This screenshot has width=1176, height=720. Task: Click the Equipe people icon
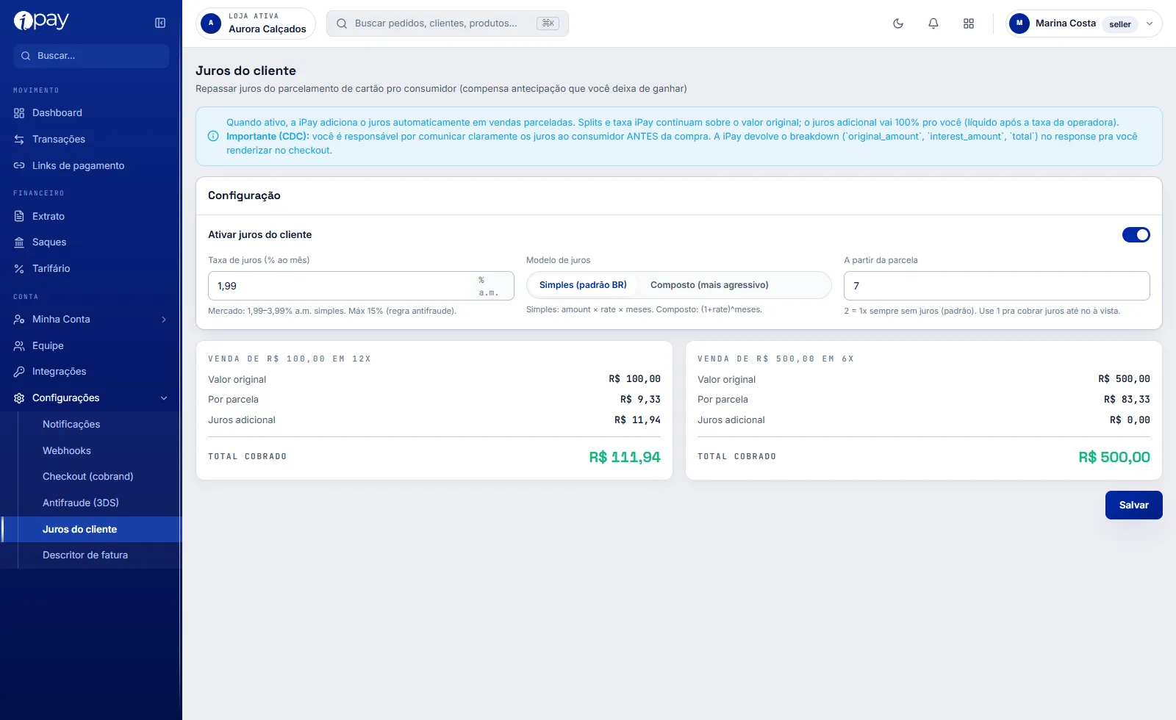(x=19, y=346)
